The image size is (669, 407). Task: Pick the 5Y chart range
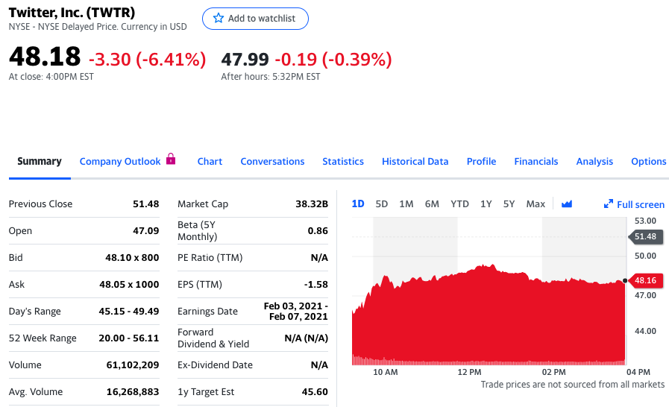click(509, 204)
